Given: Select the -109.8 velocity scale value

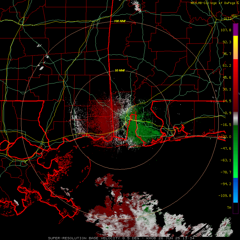Looking at the screenshot, I should [x=225, y=196].
